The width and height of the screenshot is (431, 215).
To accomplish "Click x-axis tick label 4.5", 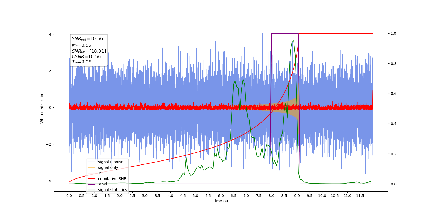I will [x=183, y=196].
